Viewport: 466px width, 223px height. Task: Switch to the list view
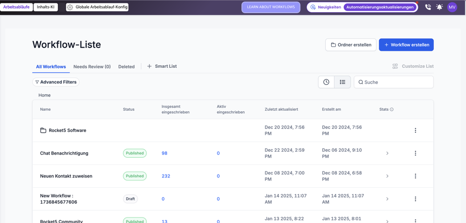(x=342, y=82)
